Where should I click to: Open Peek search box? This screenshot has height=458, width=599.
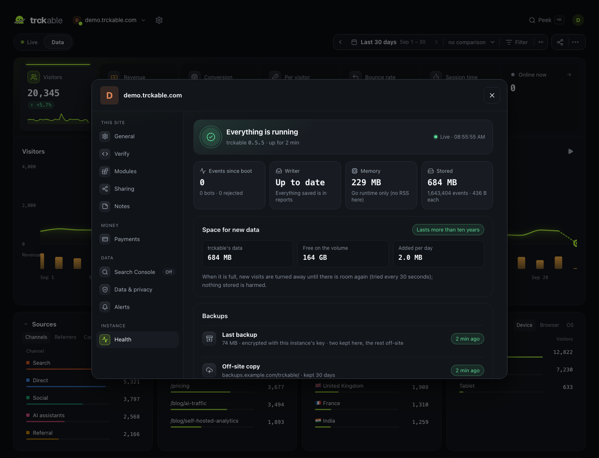(x=547, y=20)
